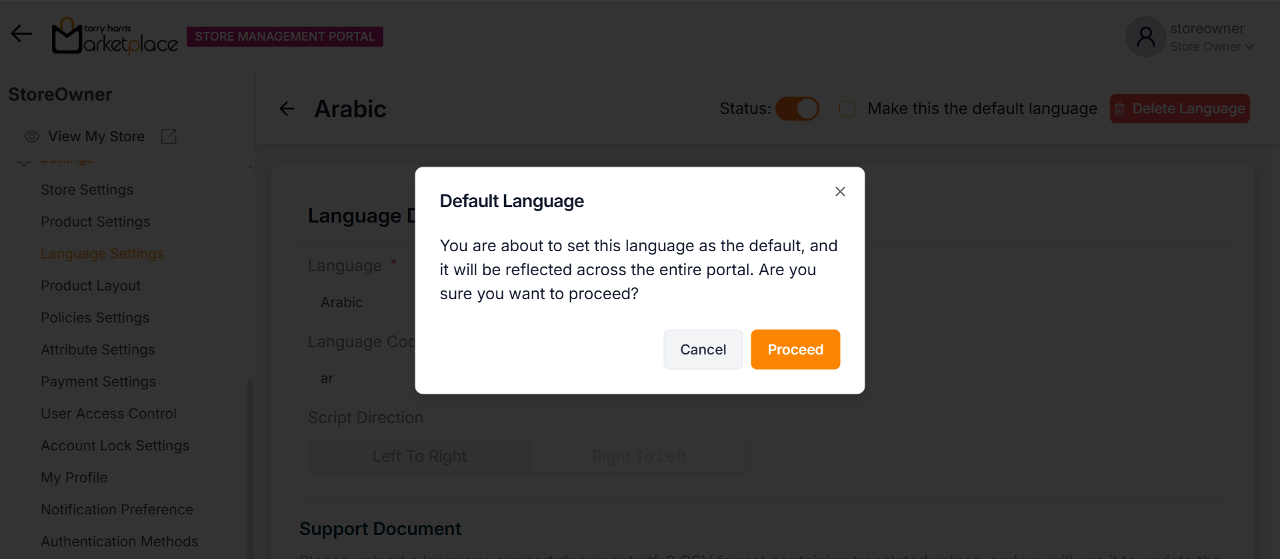Click the sidebar vertical scrollbar
Viewport: 1280px width, 559px height.
[x=250, y=466]
